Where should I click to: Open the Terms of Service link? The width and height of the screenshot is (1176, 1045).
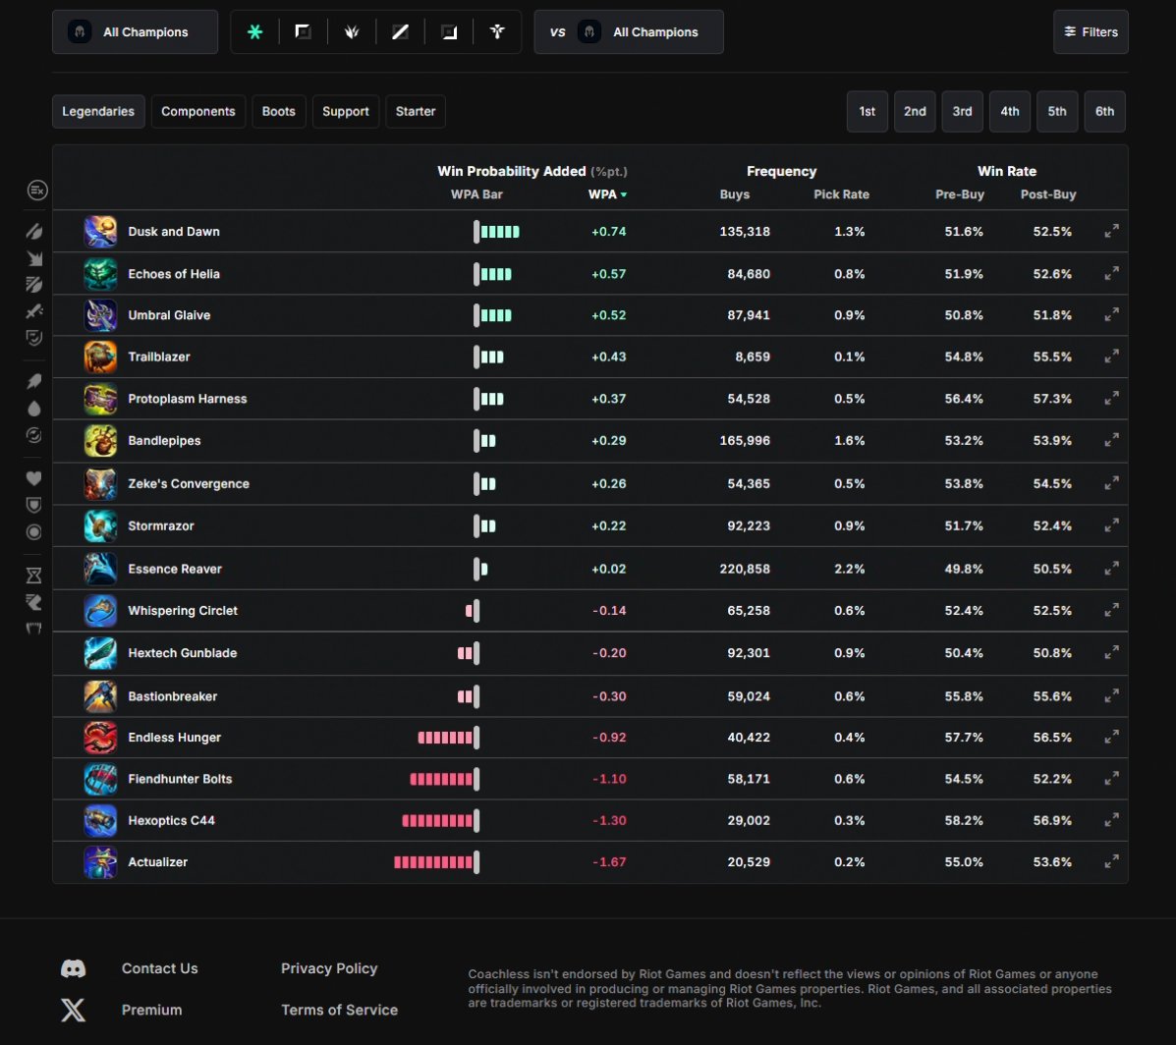pos(340,1010)
